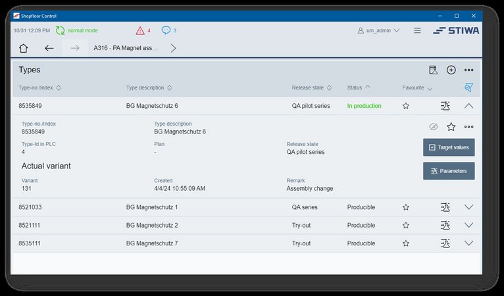Open the types list export icon

433,70
